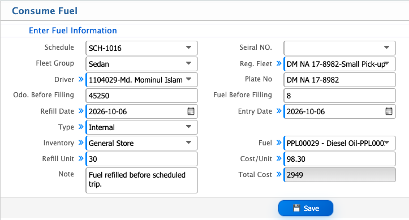Click the Total Cost label
409x220 pixels.
(x=255, y=175)
